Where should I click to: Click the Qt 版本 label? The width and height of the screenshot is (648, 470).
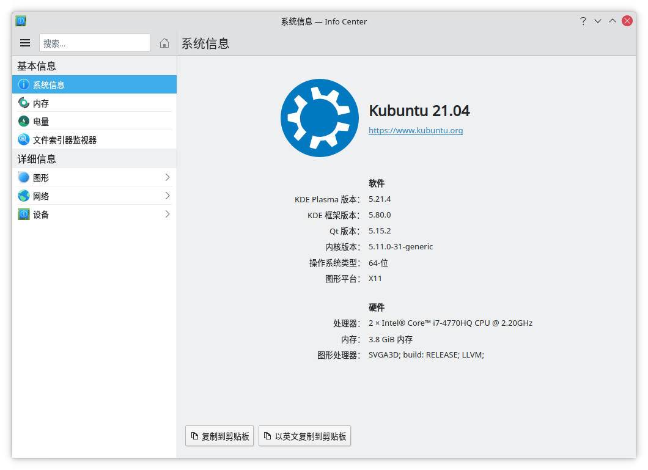[345, 231]
